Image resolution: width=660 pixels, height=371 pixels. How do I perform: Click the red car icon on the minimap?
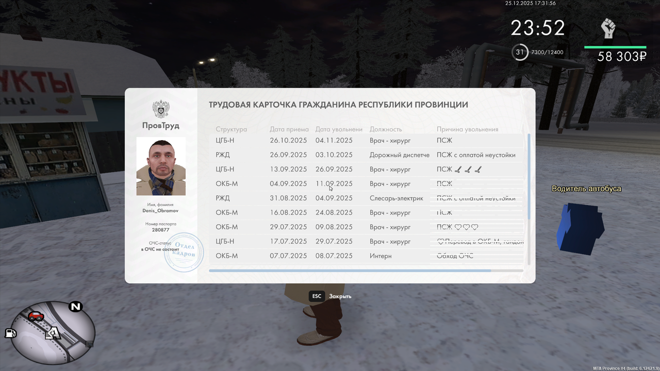36,316
